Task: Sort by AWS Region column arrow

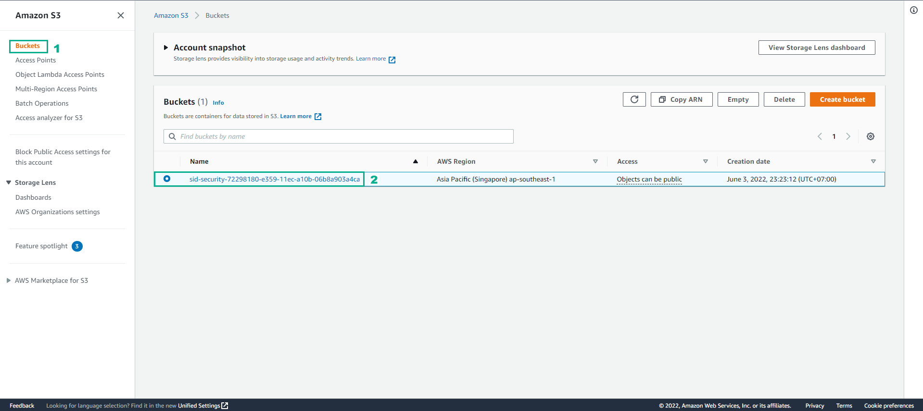Action: pos(595,161)
